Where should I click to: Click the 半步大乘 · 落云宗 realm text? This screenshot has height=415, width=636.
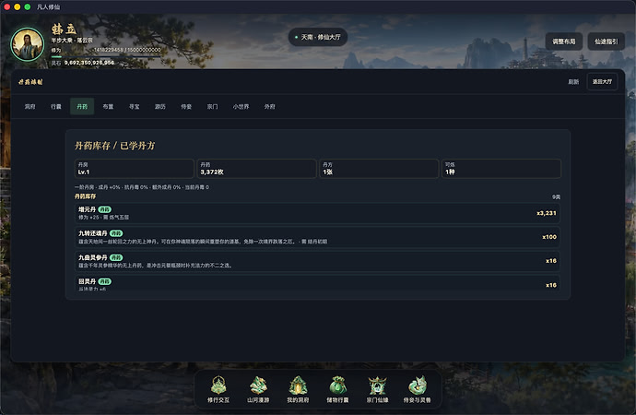[72, 41]
